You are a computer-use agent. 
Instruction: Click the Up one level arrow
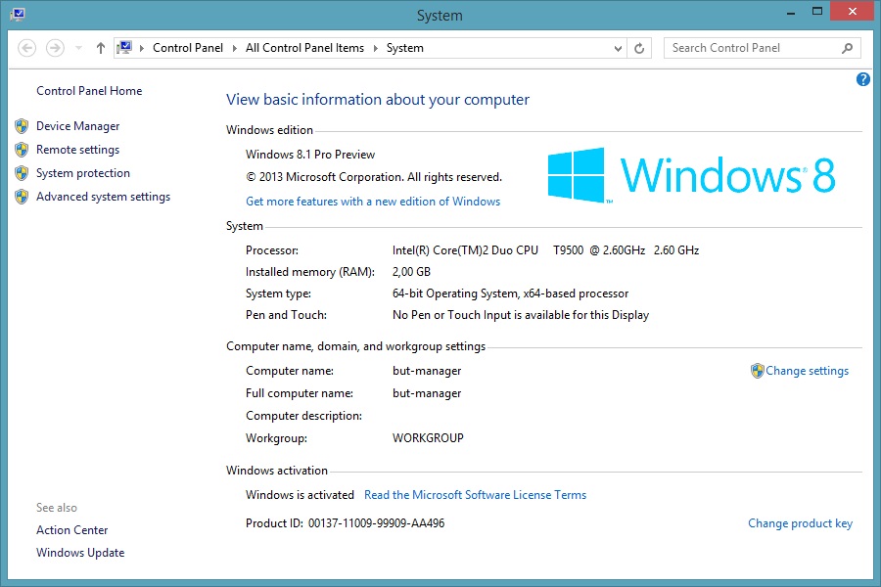[x=101, y=48]
